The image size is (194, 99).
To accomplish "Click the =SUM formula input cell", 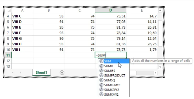I will click(110, 55).
